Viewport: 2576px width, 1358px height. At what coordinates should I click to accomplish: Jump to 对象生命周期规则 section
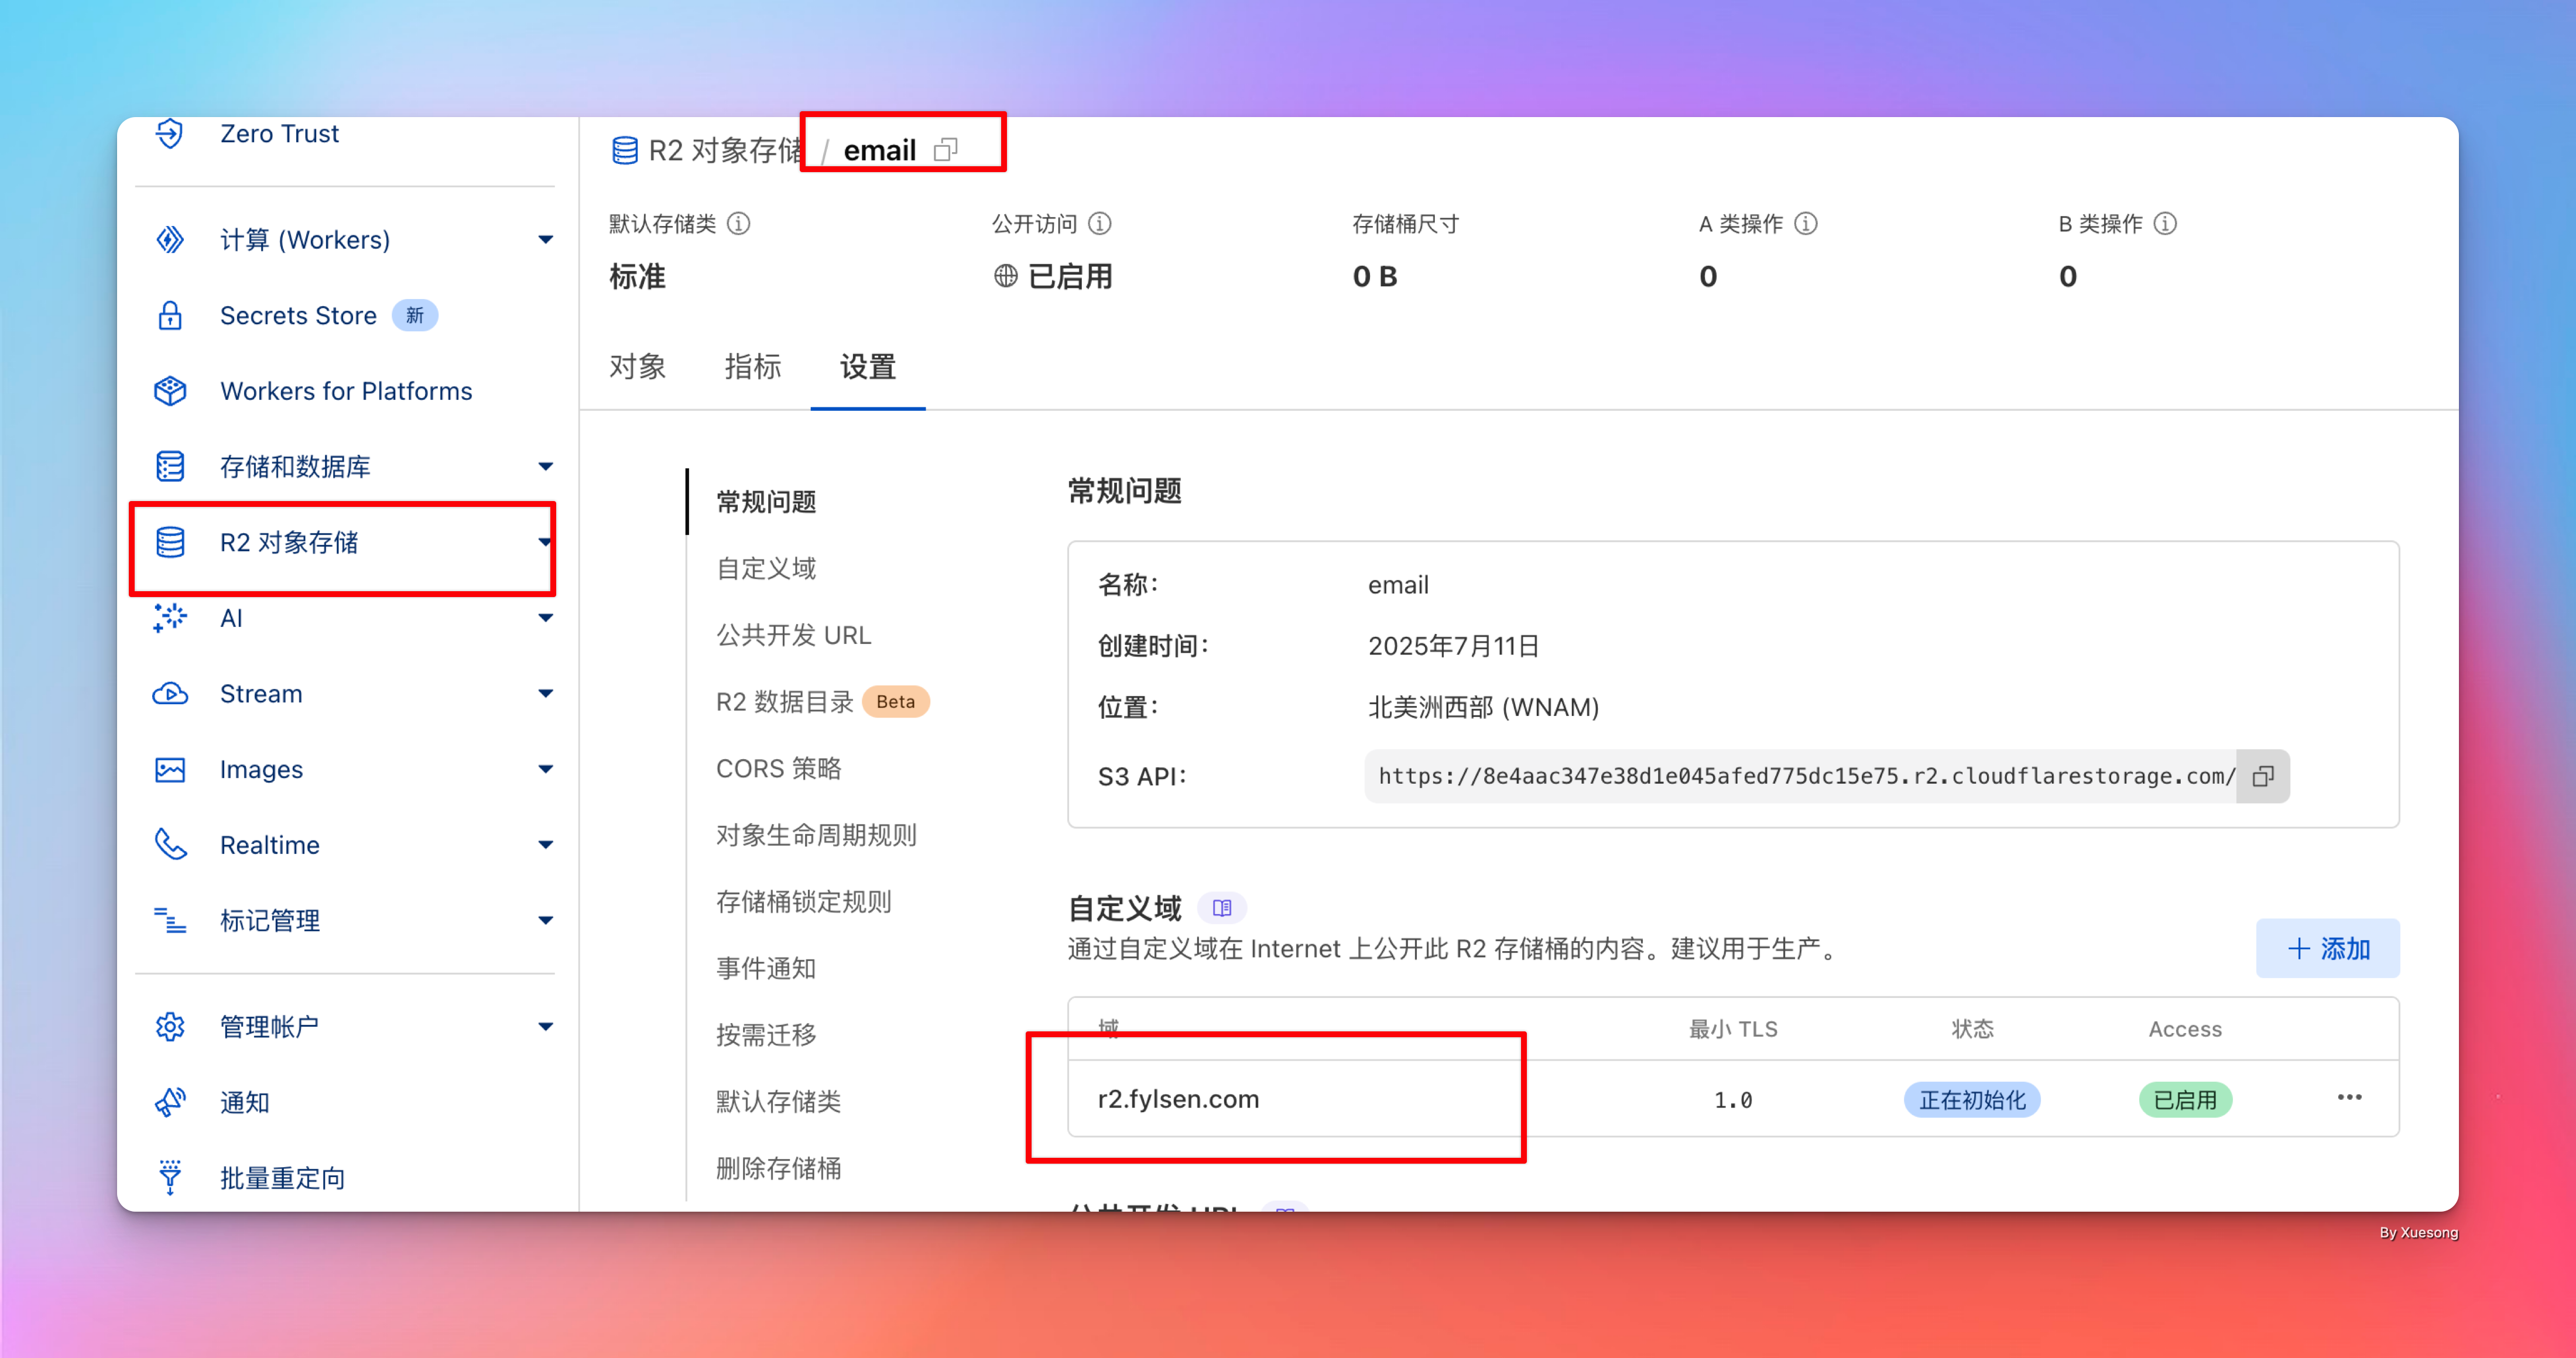[x=816, y=836]
